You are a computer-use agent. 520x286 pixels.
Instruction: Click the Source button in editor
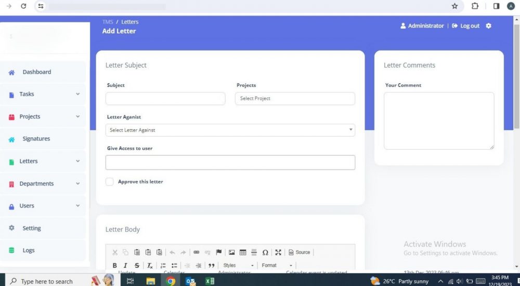coord(300,252)
